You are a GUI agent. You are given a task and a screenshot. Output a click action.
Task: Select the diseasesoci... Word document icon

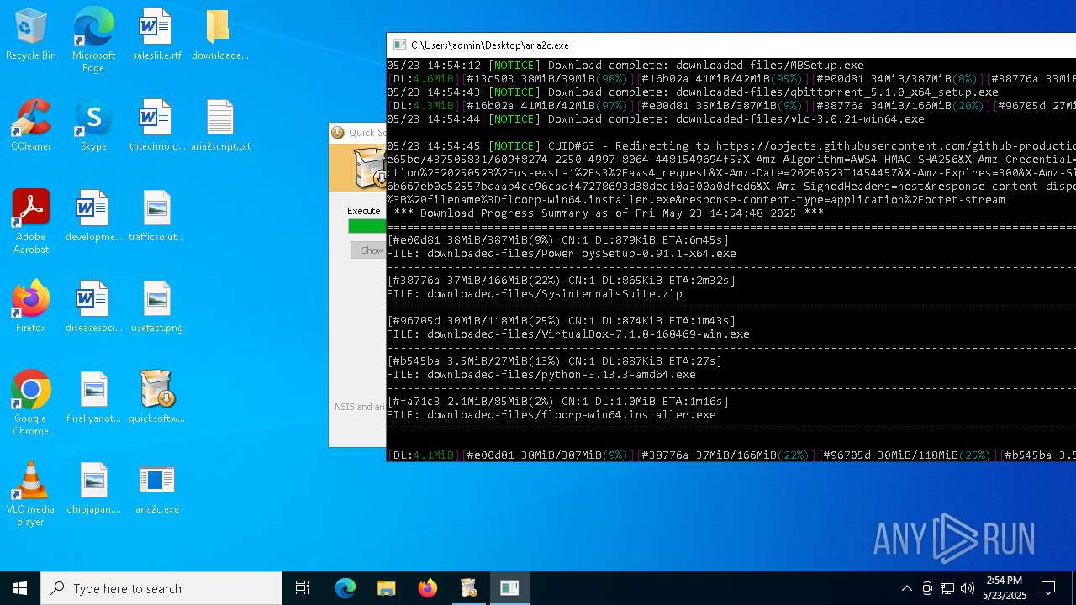click(x=93, y=308)
